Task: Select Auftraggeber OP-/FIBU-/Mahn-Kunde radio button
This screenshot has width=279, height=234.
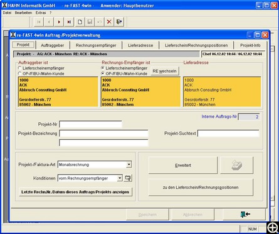Action: 20,73
